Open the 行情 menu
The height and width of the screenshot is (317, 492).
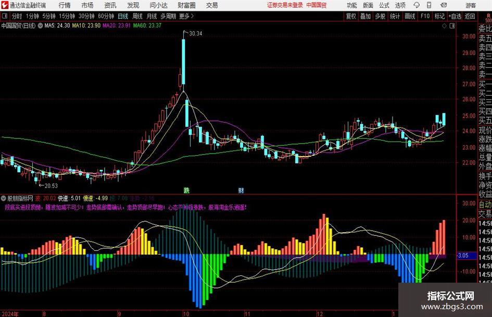(x=65, y=5)
